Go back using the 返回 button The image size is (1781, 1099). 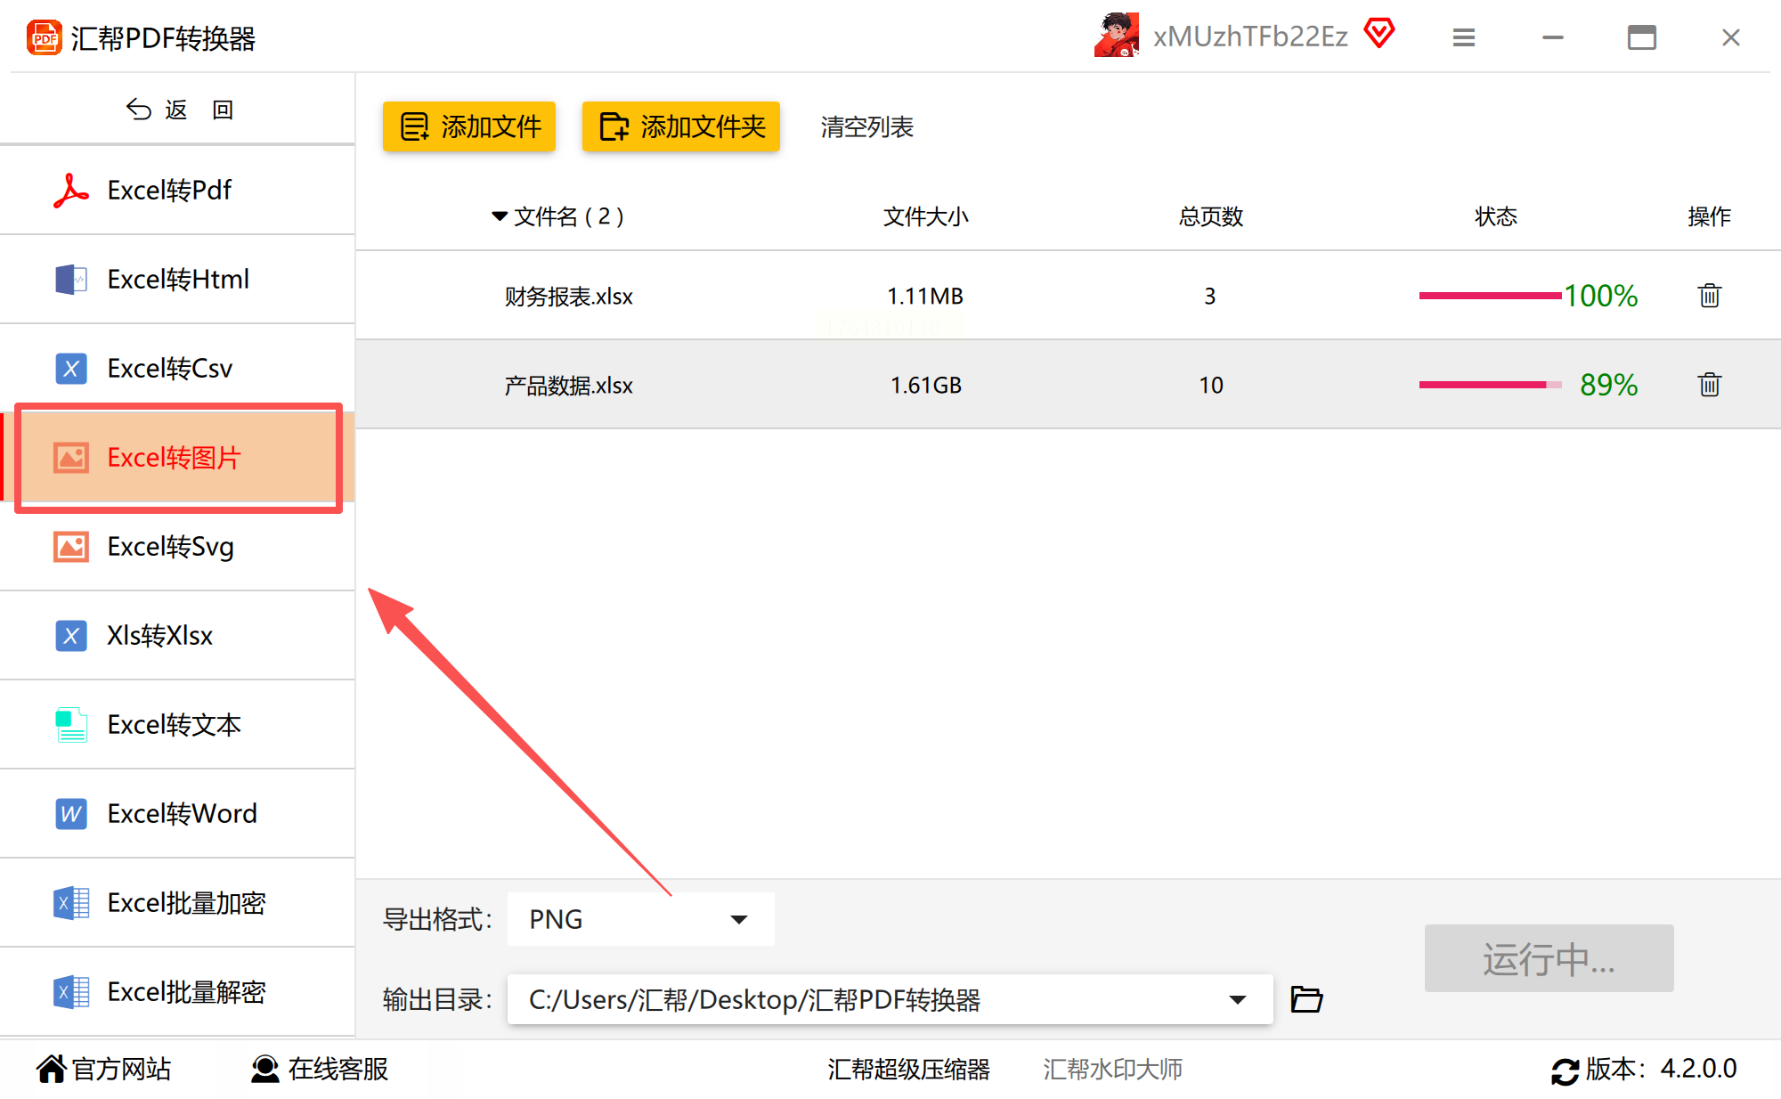point(178,110)
